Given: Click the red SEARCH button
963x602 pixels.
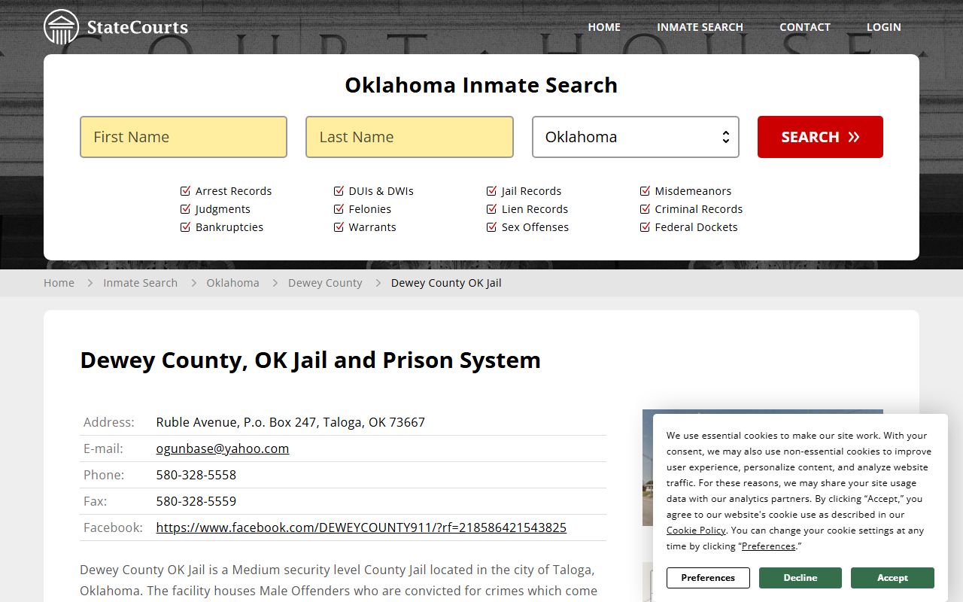Looking at the screenshot, I should [x=820, y=137].
